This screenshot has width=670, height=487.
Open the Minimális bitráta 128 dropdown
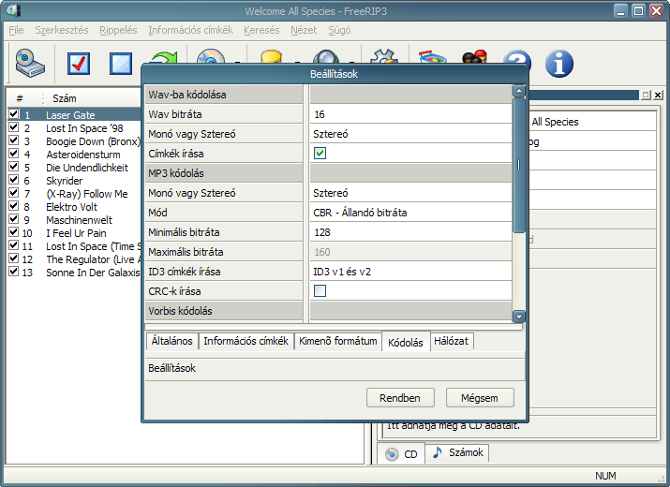(410, 232)
